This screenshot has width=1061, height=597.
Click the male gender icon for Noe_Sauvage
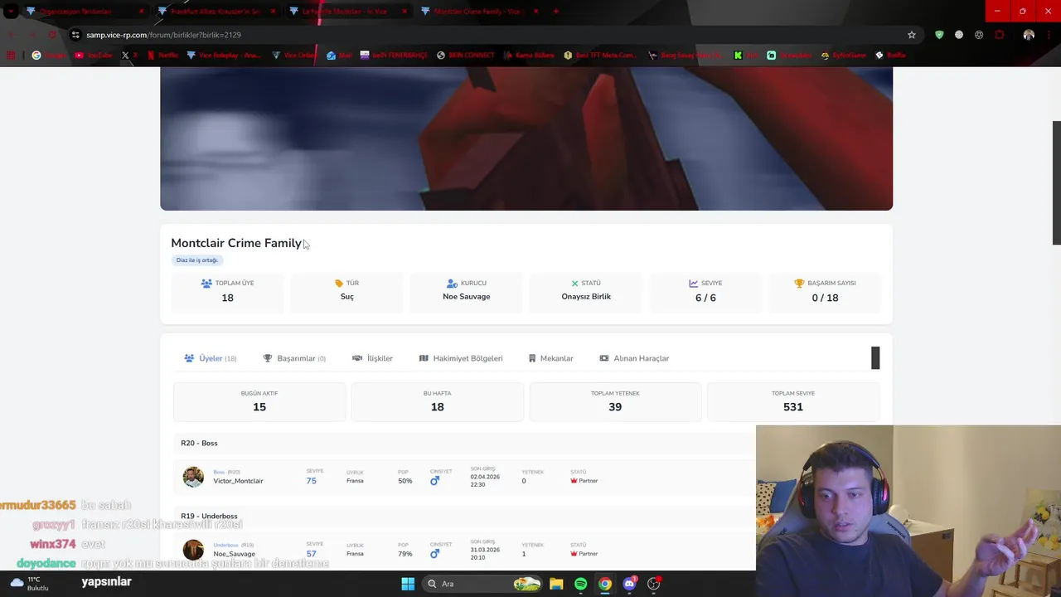(434, 554)
